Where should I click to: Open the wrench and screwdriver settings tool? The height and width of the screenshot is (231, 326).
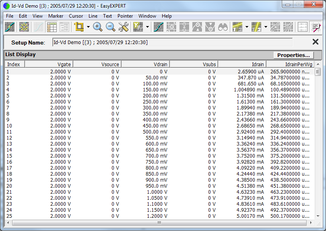tap(124, 27)
